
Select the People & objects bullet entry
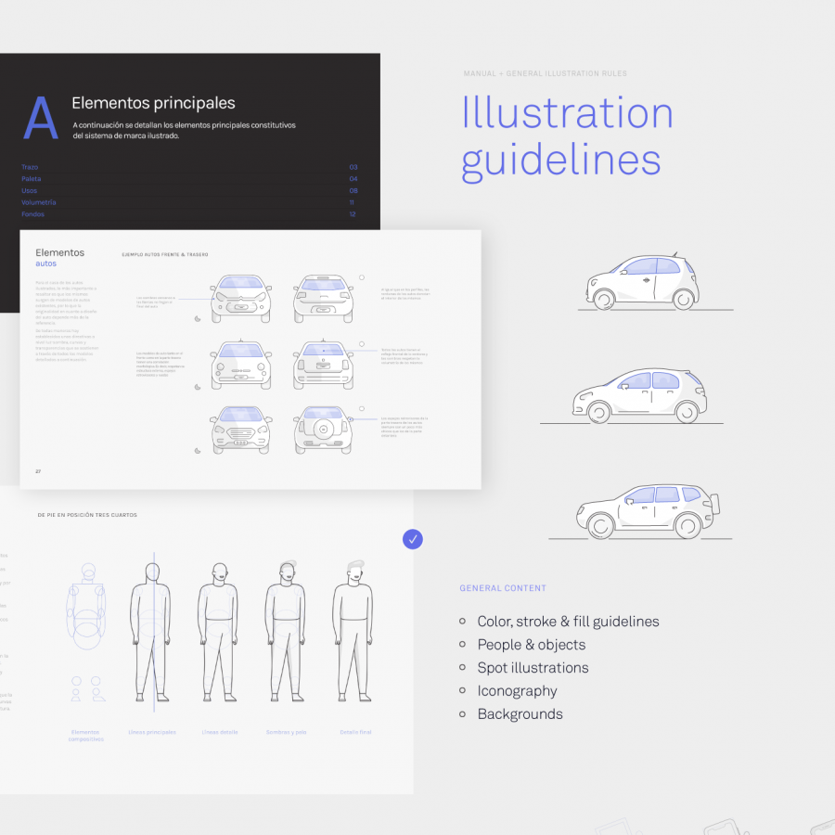tap(531, 644)
